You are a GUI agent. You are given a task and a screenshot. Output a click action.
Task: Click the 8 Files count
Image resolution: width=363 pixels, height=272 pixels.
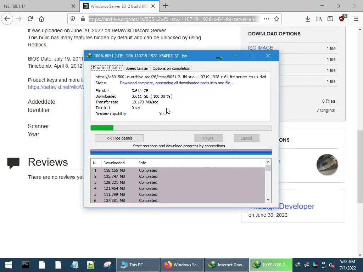click(x=329, y=101)
